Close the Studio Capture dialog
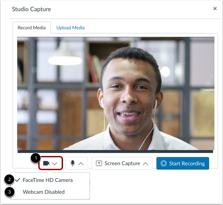Viewport: 223px width, 205px height. click(215, 9)
